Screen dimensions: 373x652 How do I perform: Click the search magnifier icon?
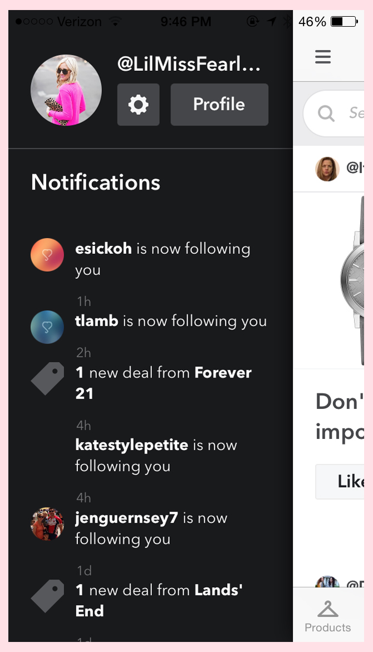pos(326,113)
